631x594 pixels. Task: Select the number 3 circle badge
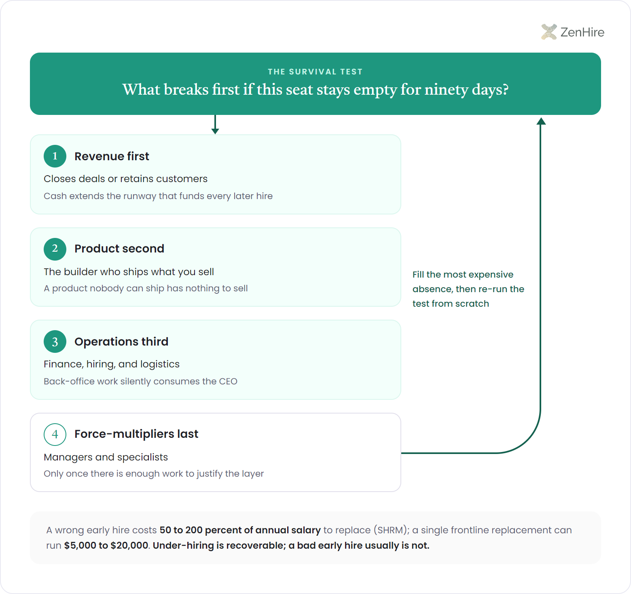tap(55, 342)
